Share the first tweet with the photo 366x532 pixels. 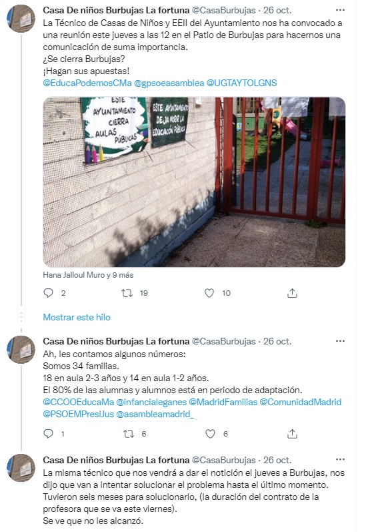point(292,293)
